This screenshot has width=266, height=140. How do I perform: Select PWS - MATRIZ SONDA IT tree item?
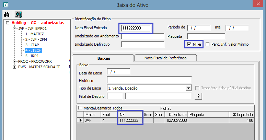[39, 67]
